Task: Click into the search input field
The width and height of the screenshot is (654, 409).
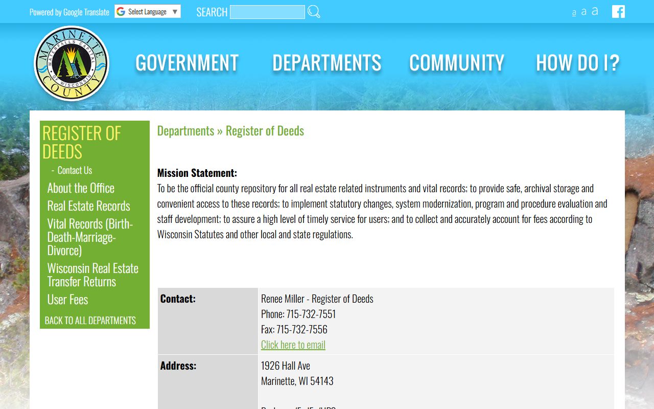Action: (267, 12)
